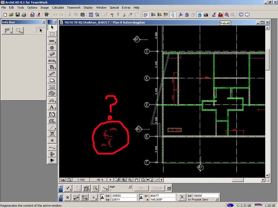This screenshot has height=208, width=278.
Task: Click the fit in window icon
Action: (x=143, y=180)
